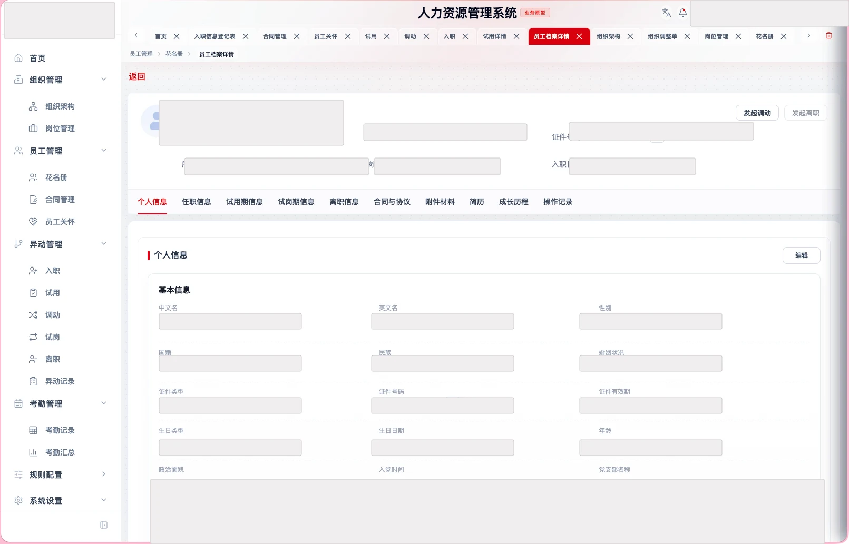Click the 发起调动 button
849x544 pixels.
[x=757, y=113]
